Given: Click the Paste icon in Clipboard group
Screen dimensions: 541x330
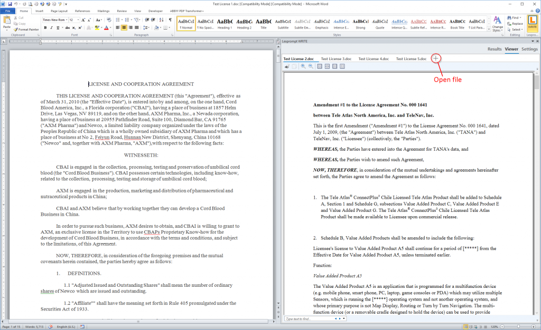Looking at the screenshot, I should 6,21.
